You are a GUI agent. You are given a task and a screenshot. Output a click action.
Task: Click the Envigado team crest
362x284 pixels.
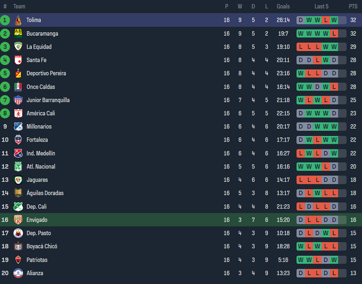[18, 219]
